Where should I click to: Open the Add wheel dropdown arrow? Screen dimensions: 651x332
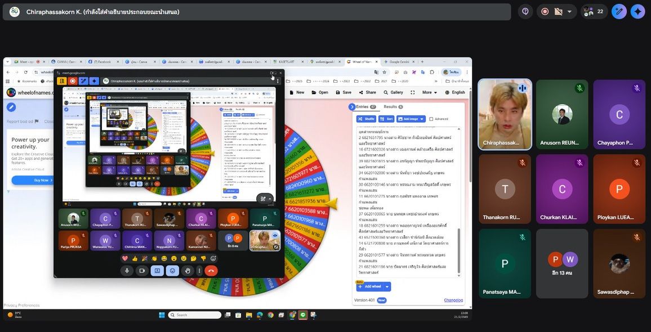click(387, 286)
